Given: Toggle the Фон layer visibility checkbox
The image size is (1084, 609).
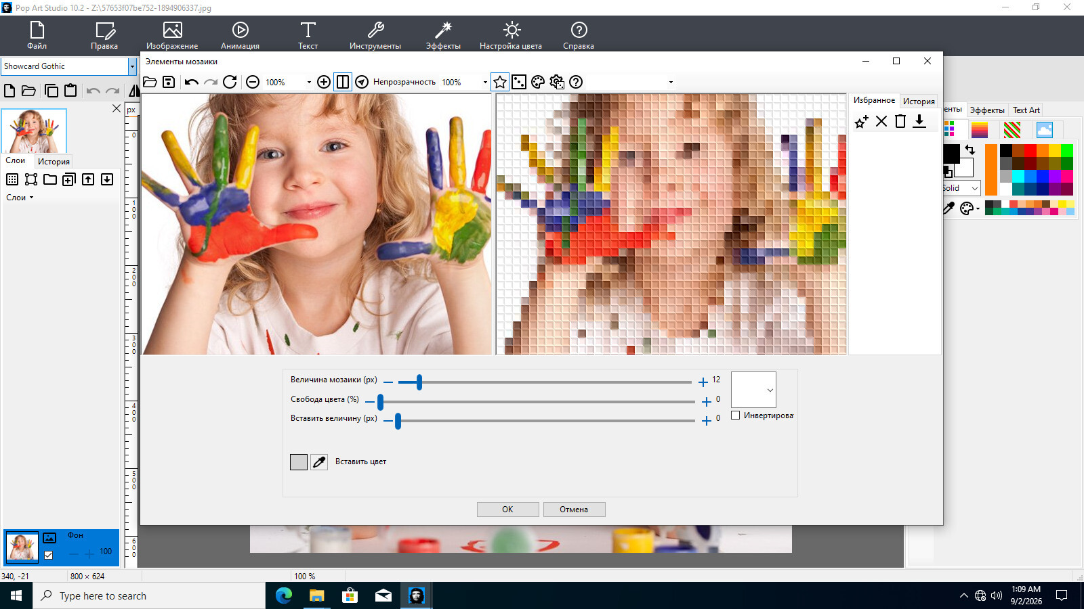Looking at the screenshot, I should (49, 555).
